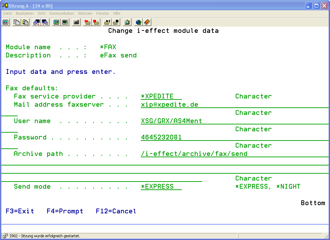Start macro recording with the record icon

coord(87,22)
